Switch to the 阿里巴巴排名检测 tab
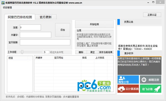This screenshot has width=166, height=101. (20, 17)
